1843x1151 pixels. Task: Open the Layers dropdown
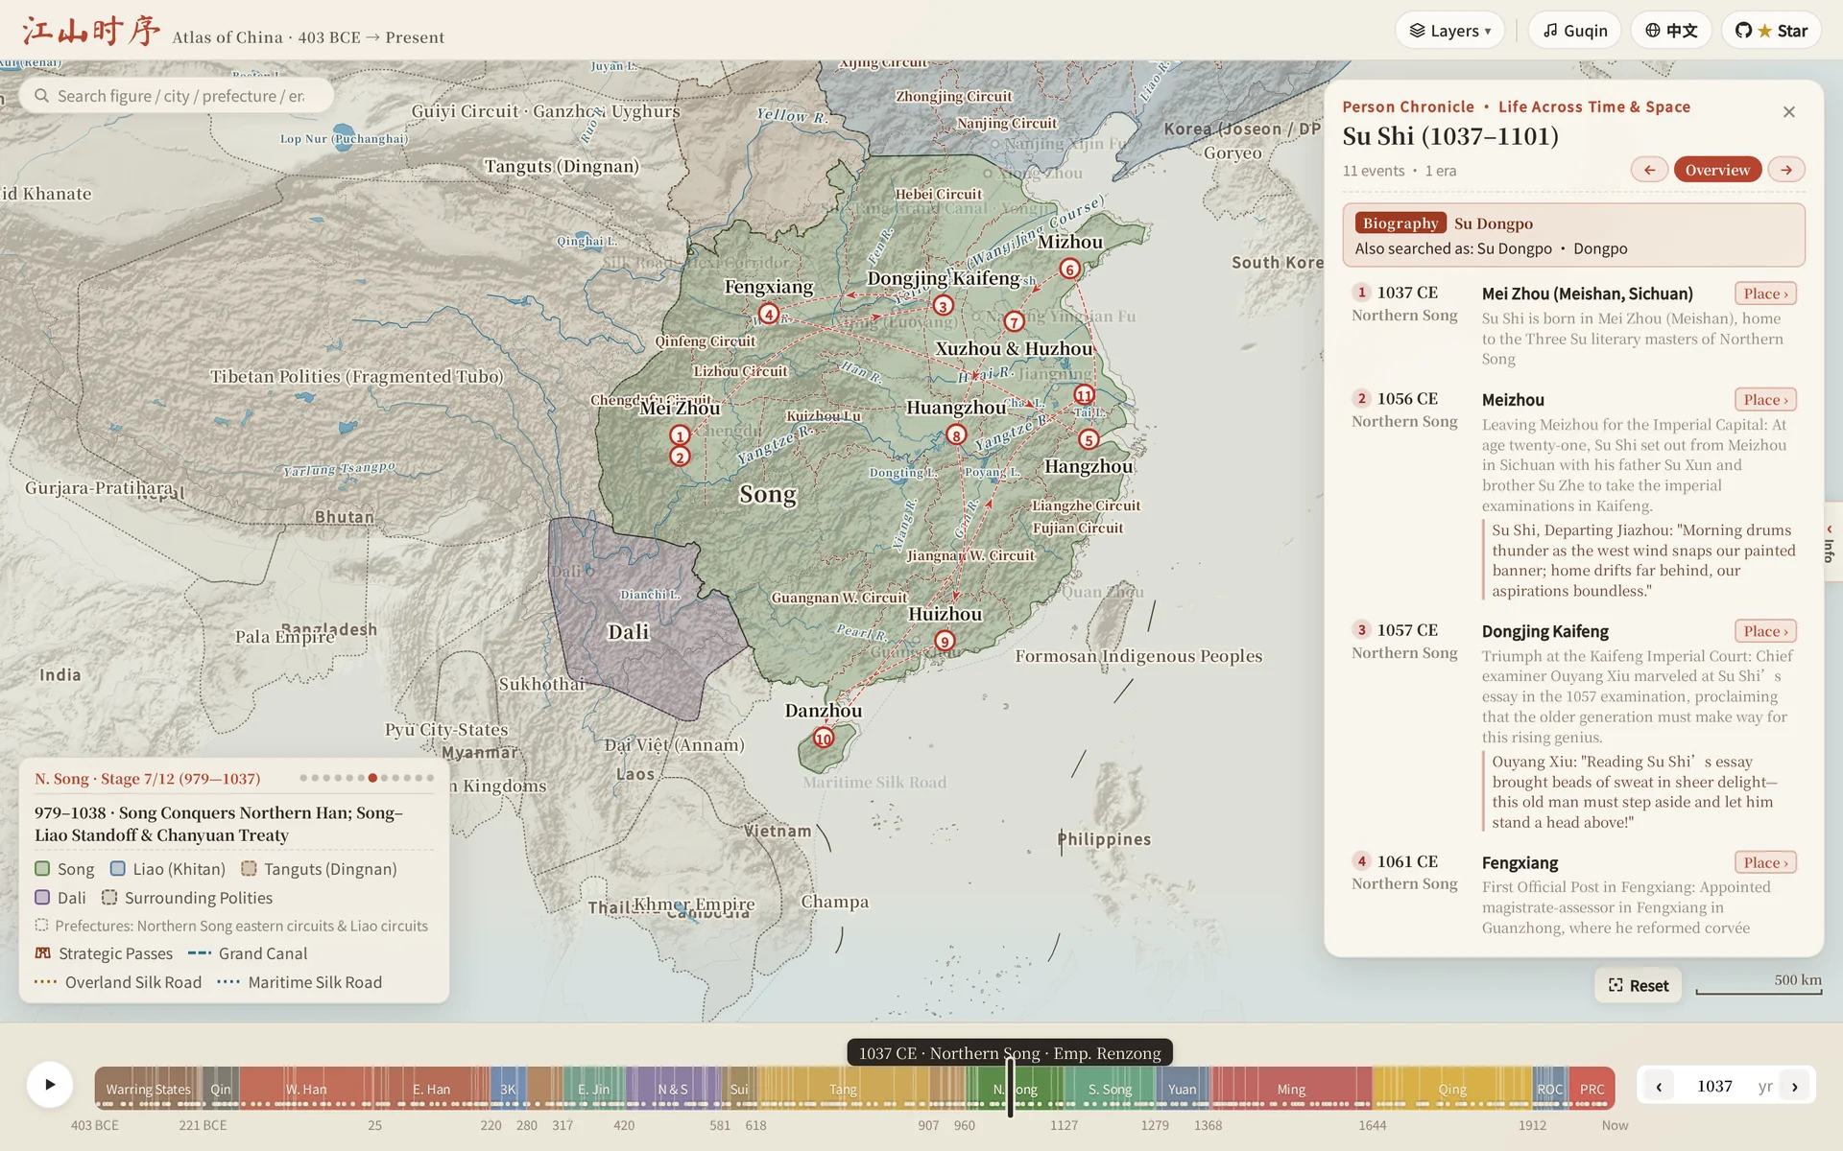click(x=1449, y=31)
